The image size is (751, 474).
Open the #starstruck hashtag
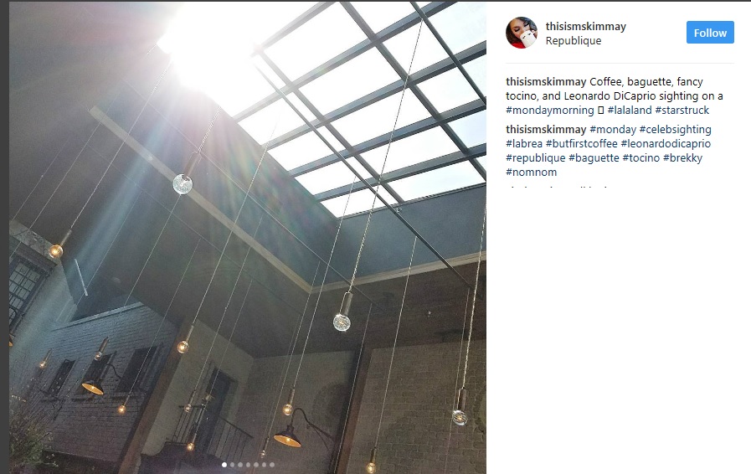tap(682, 111)
